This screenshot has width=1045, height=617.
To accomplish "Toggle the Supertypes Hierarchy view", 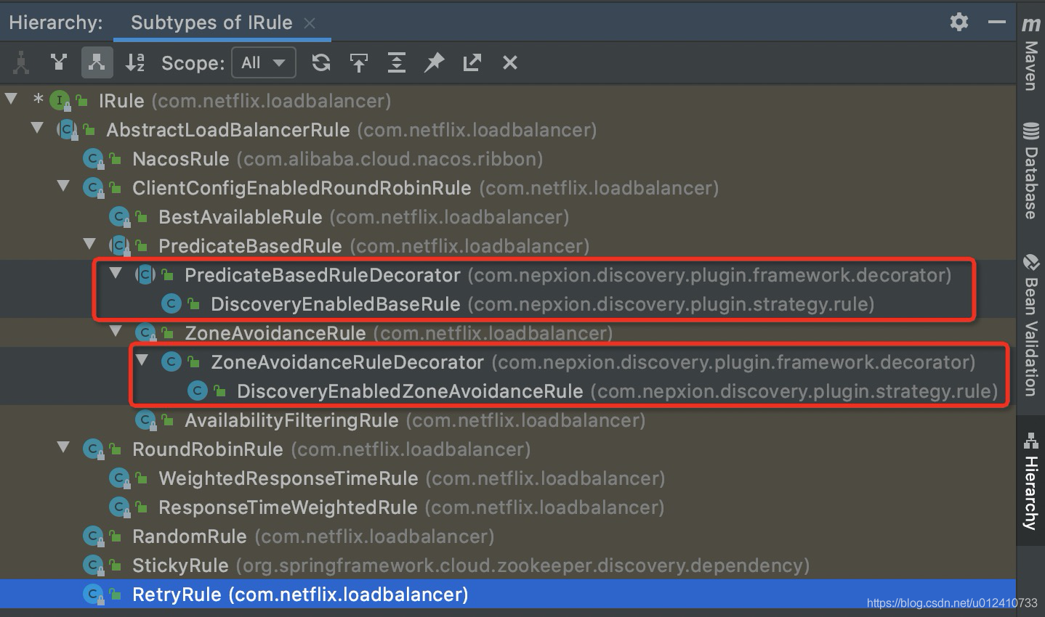I will coord(59,62).
